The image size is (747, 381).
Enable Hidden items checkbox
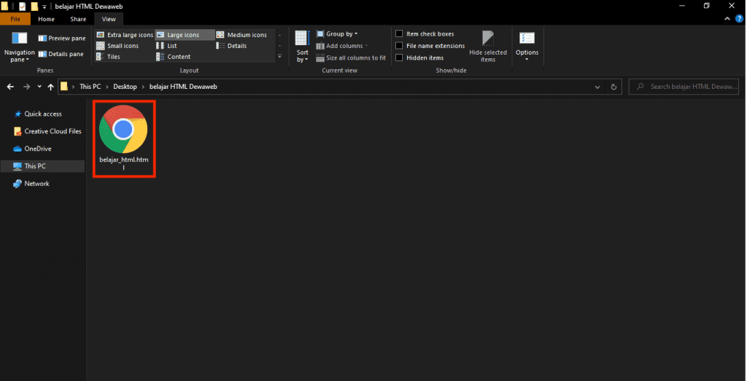(399, 58)
